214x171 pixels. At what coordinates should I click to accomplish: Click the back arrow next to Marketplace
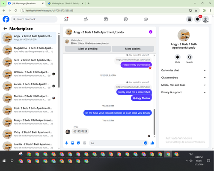point(5,29)
